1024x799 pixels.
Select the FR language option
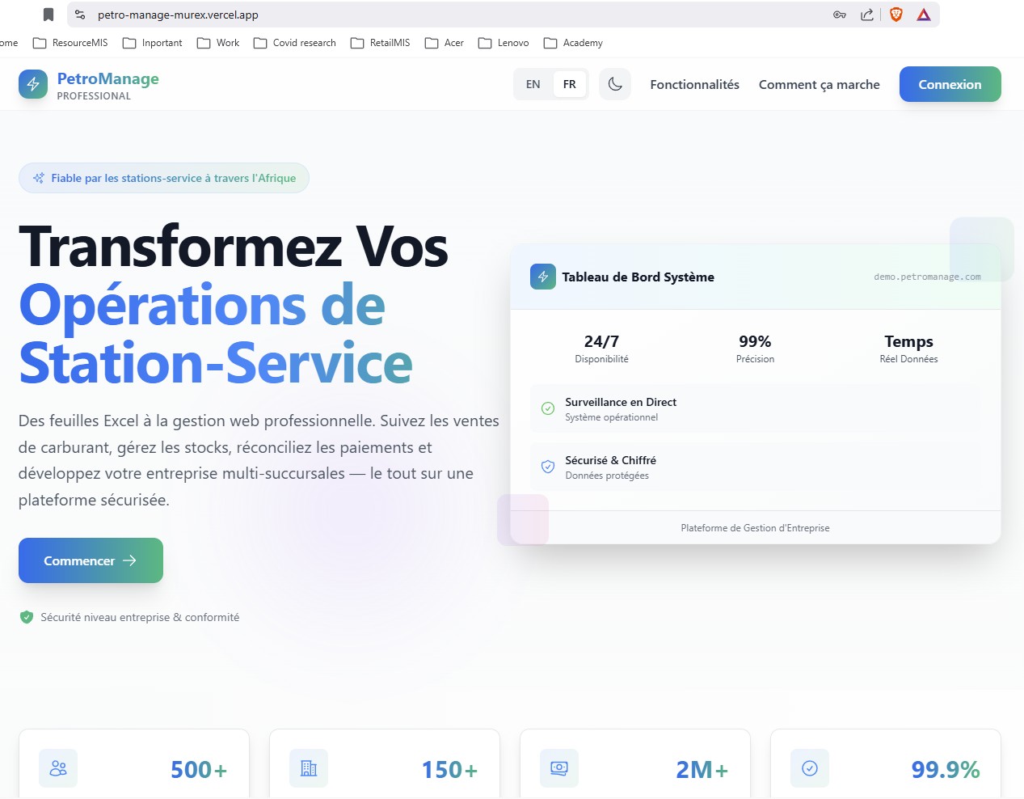click(570, 84)
